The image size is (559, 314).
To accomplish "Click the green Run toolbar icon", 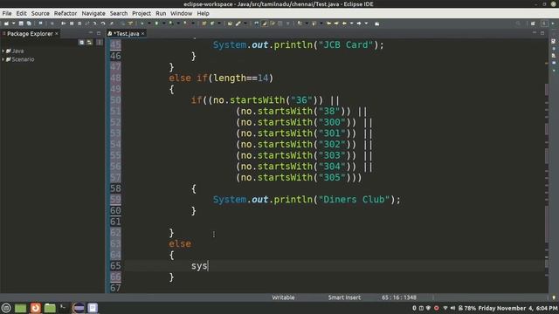I will 156,24.
